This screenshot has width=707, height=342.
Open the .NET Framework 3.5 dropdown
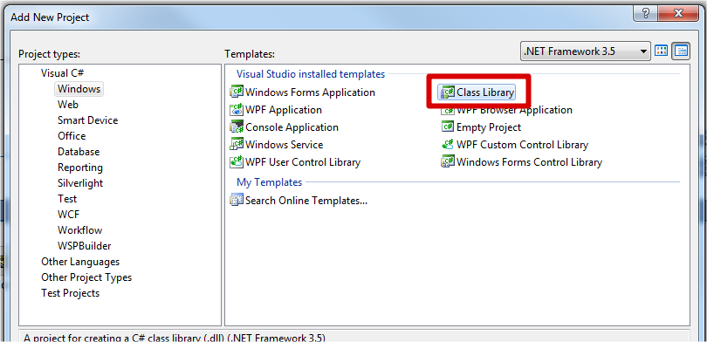pos(586,51)
